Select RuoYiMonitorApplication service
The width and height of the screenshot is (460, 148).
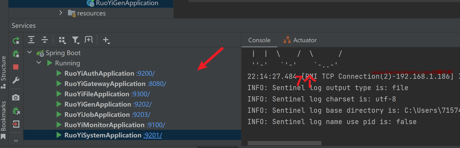click(x=104, y=125)
